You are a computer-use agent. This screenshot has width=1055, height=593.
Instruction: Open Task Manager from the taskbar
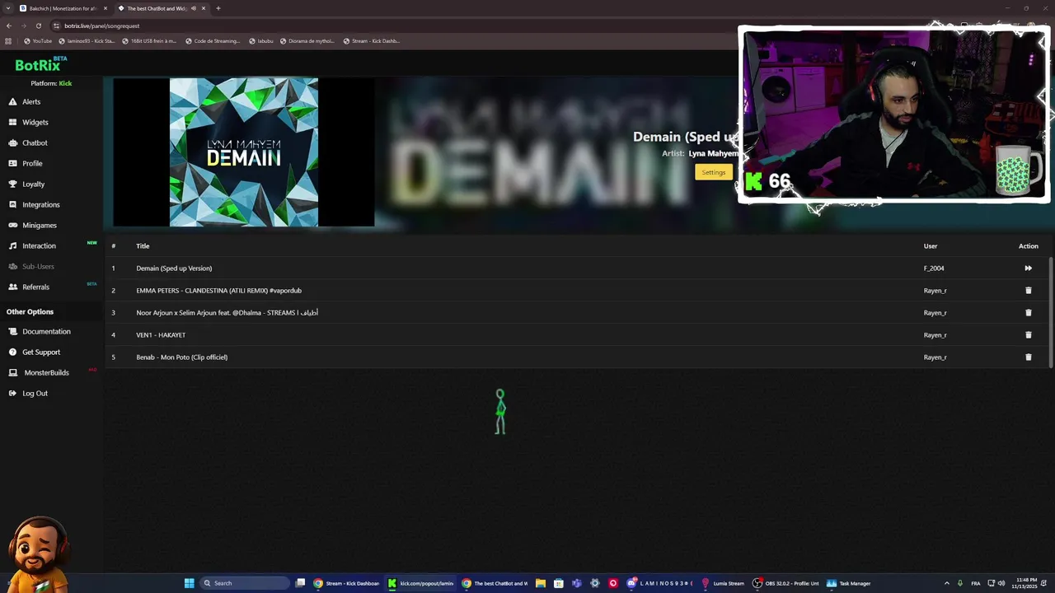(x=849, y=583)
